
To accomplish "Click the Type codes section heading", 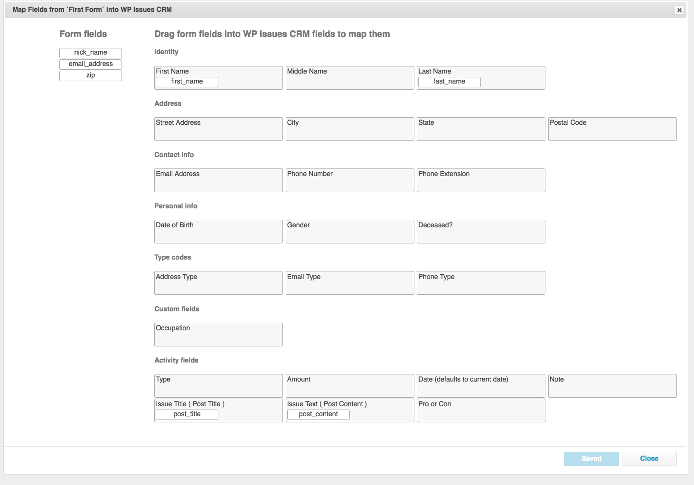I will (173, 257).
